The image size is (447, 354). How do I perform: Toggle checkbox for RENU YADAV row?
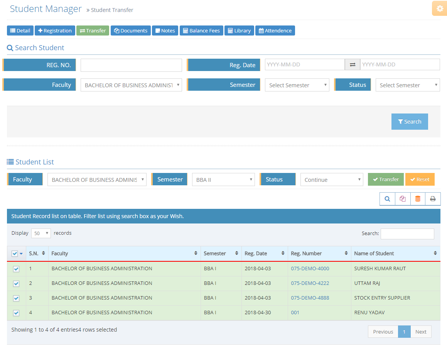point(16,313)
